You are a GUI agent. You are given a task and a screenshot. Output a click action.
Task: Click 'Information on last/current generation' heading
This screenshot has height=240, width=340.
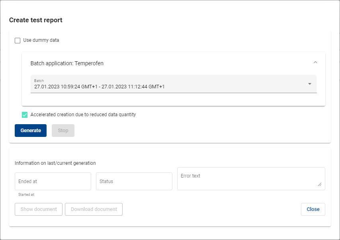(x=55, y=163)
